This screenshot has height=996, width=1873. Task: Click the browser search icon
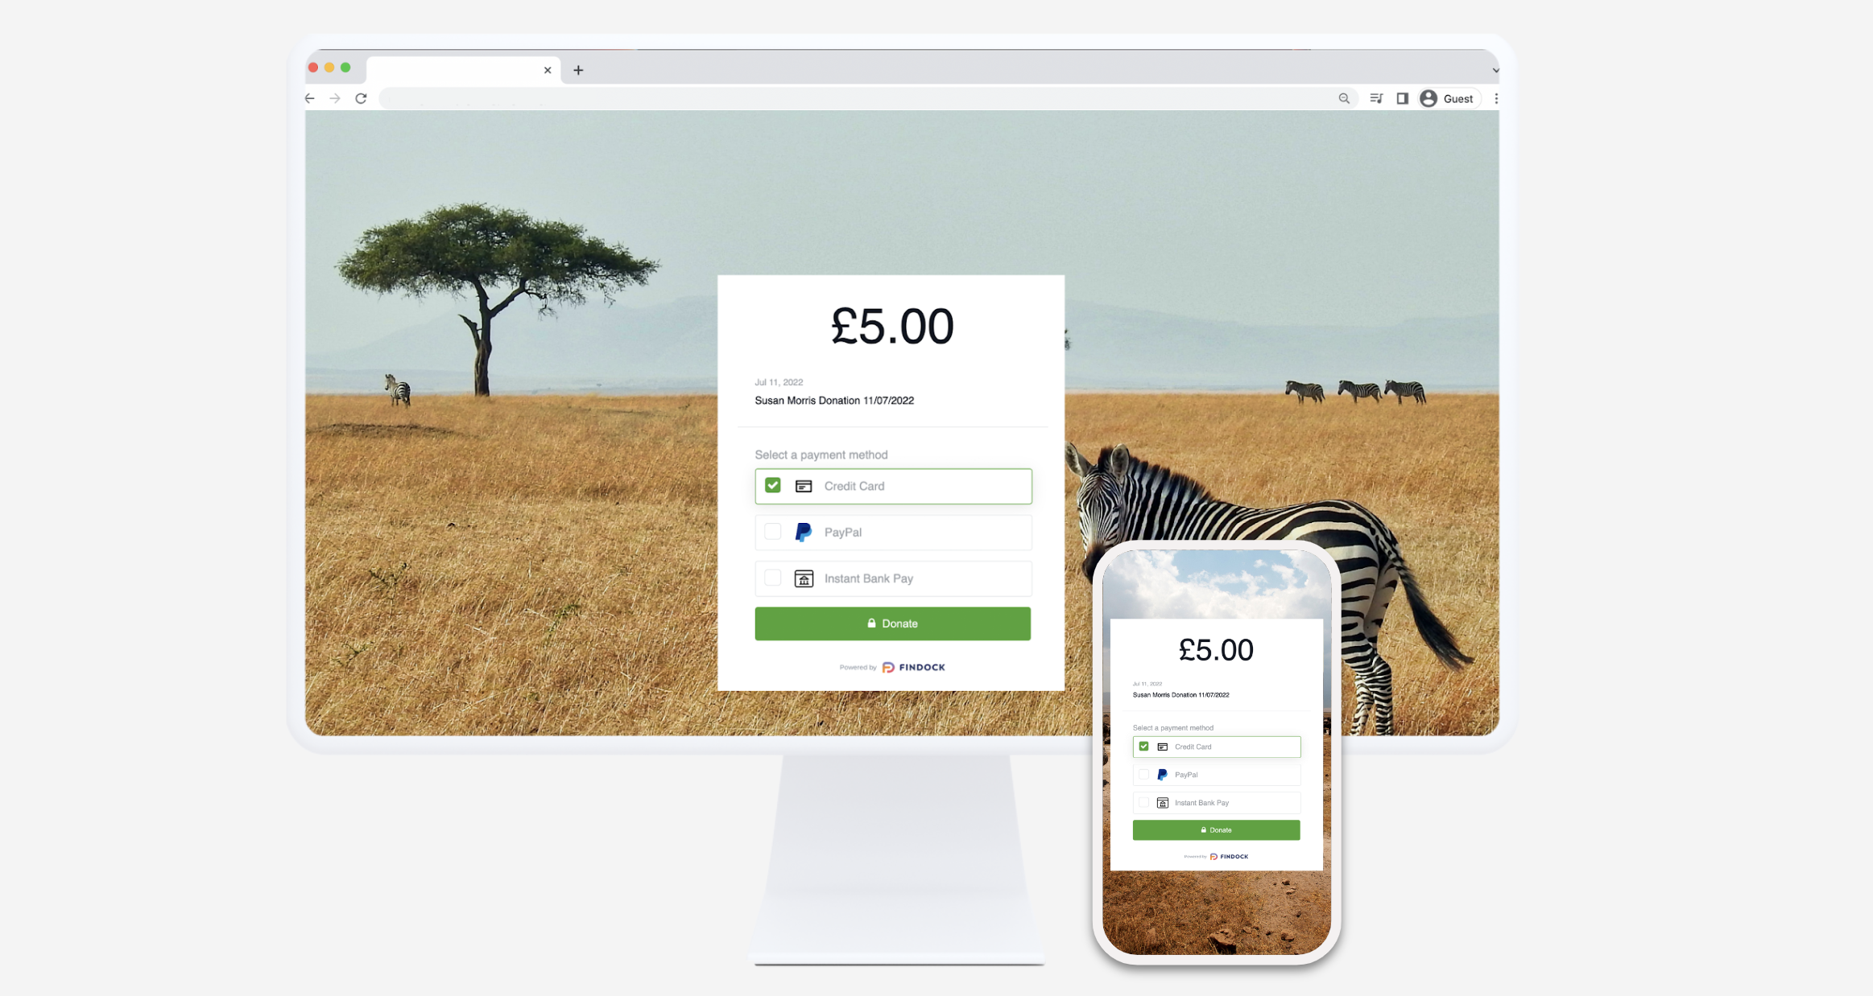tap(1343, 97)
